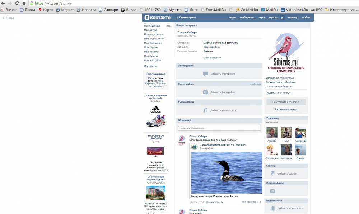
Task: Click the header music player play arrow
Action: tap(282, 18)
